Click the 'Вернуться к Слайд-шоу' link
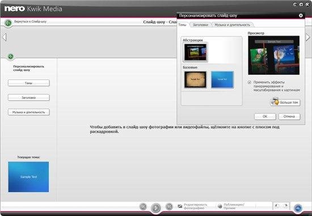The image size is (312, 216). (x=30, y=22)
